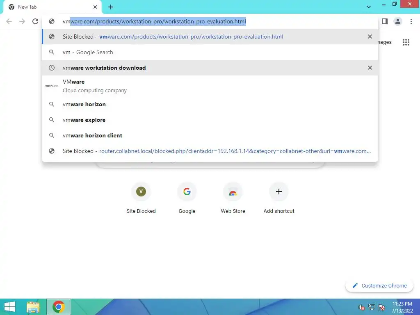
Task: Click the address bar URL text
Action: click(154, 21)
